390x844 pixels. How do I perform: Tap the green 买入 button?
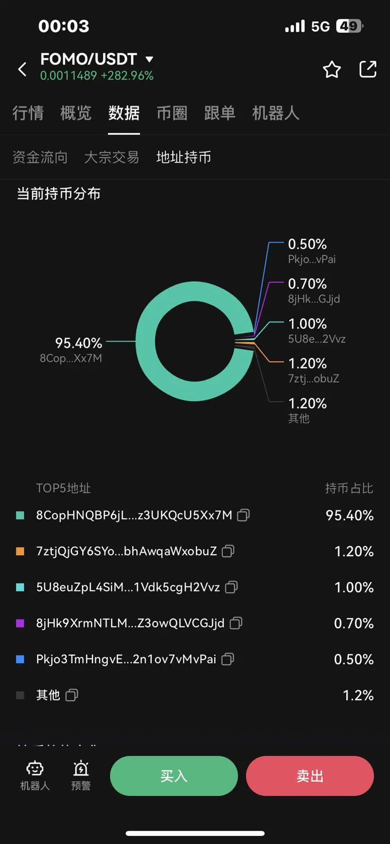pos(174,776)
